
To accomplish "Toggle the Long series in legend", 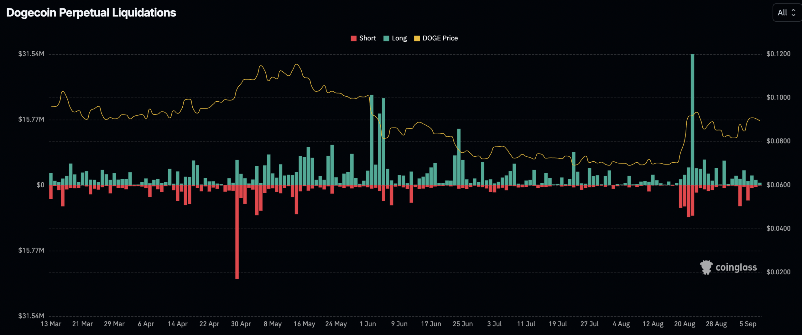I will pyautogui.click(x=395, y=38).
